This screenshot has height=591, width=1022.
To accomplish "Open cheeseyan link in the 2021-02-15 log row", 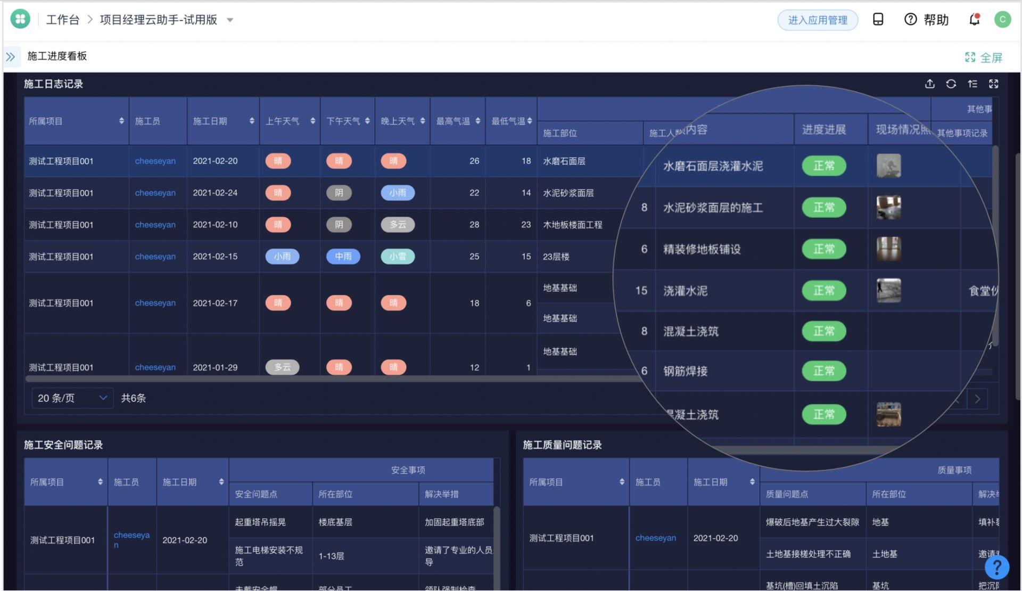I will pos(155,256).
